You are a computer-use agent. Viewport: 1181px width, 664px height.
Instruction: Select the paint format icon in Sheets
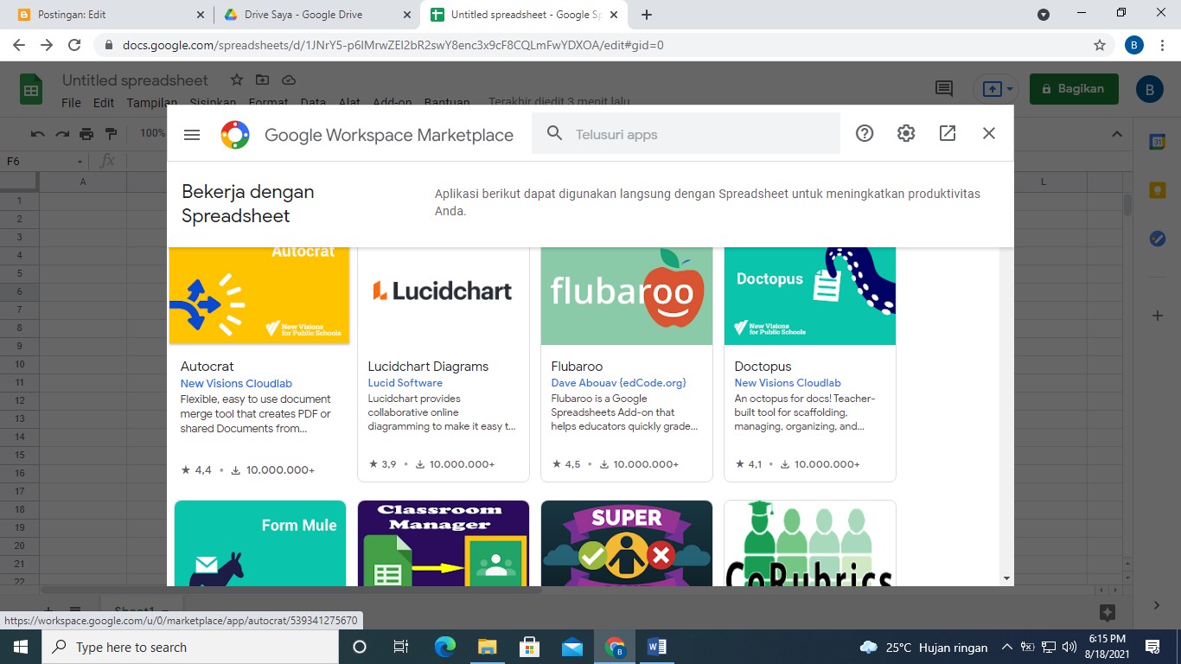pyautogui.click(x=111, y=134)
